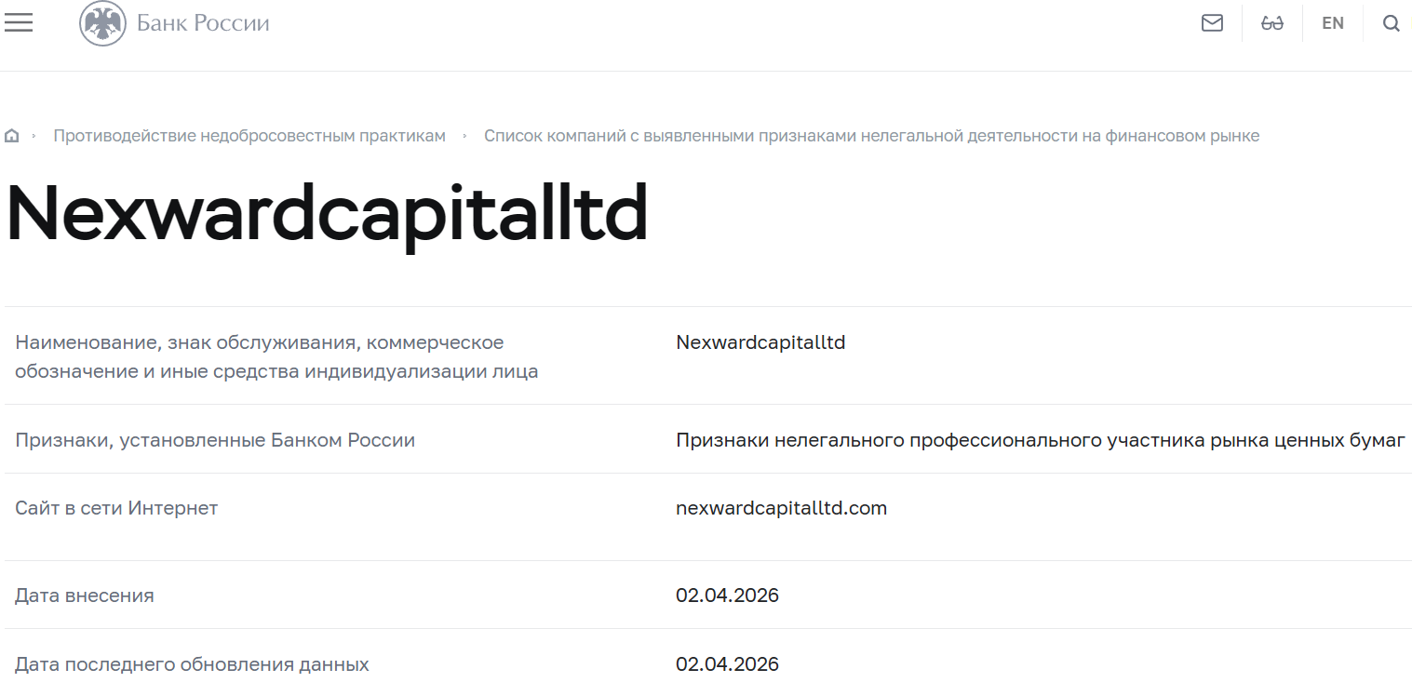Click the chevron between the two breadcrumb links

(x=464, y=135)
